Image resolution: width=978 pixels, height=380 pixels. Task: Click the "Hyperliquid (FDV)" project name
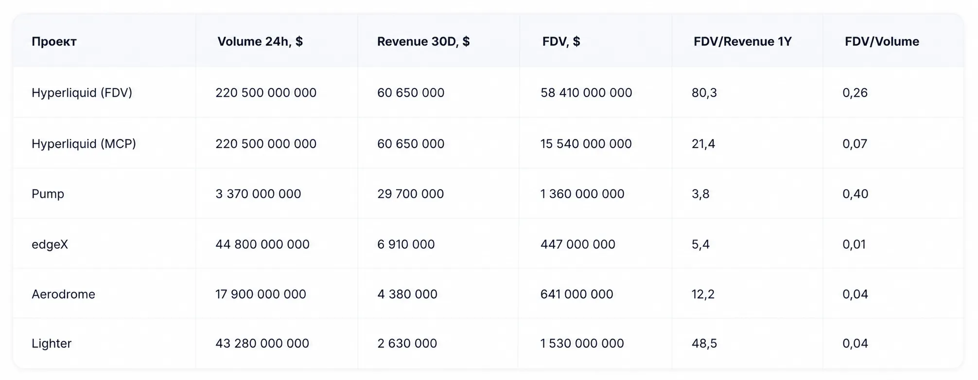click(82, 93)
